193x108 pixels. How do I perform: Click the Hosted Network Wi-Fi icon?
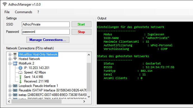pos(15,59)
